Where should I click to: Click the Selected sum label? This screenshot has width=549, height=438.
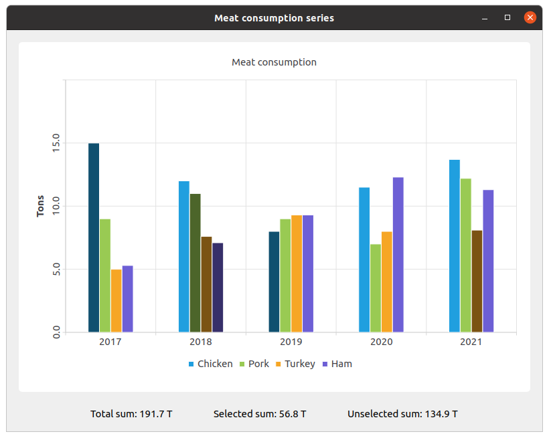[x=260, y=414]
